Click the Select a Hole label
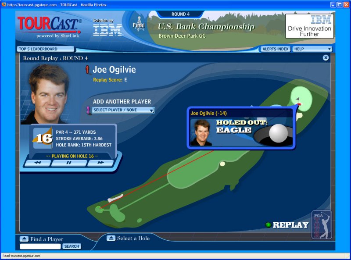This screenshot has height=260, width=351. tap(133, 238)
